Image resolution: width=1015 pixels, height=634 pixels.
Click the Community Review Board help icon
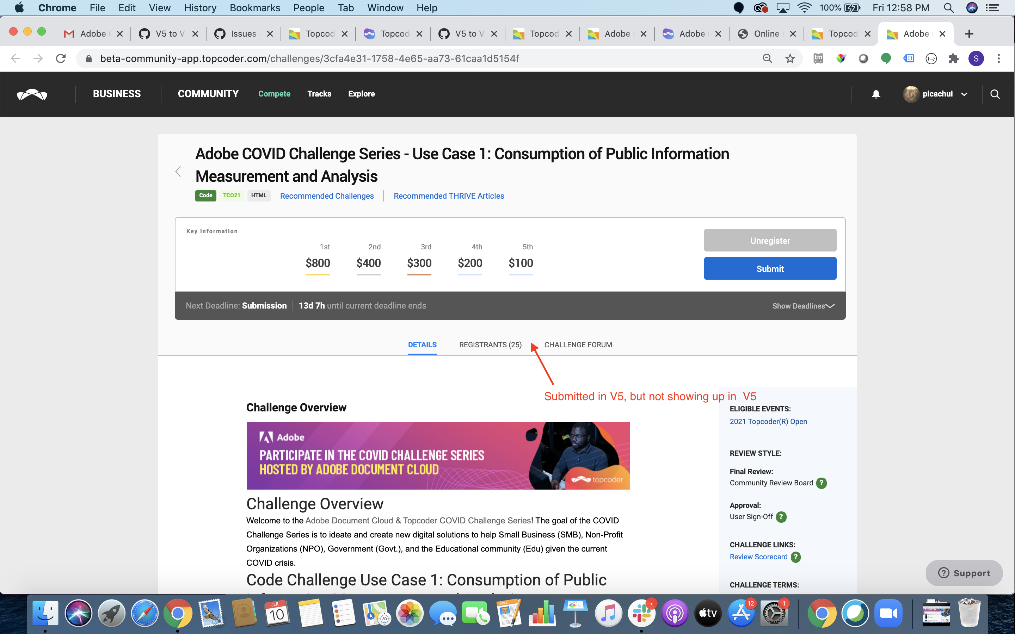(822, 483)
